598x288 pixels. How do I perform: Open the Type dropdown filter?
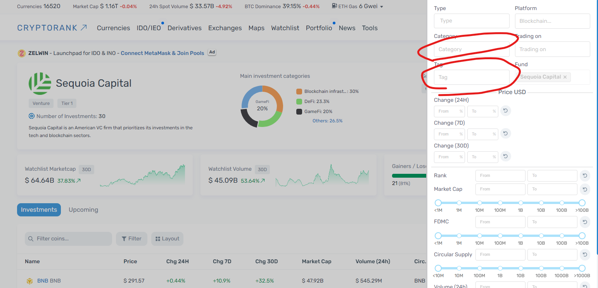(x=471, y=21)
